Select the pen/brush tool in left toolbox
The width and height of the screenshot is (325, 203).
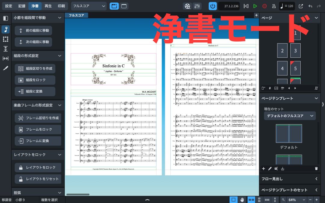pos(6,68)
